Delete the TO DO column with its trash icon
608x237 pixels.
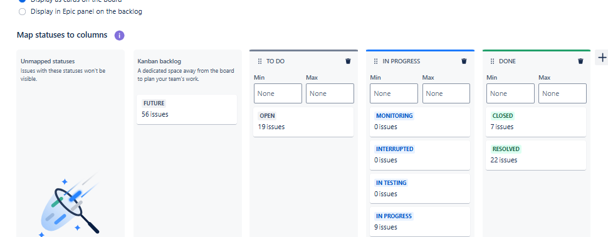click(348, 61)
